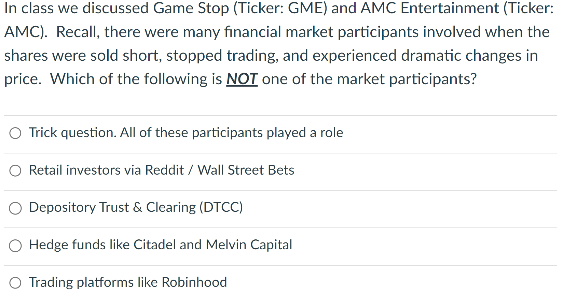This screenshot has height=296, width=563.
Task: Choose 'Retail investors via Reddit / Wall Street Bets'
Action: 15,171
